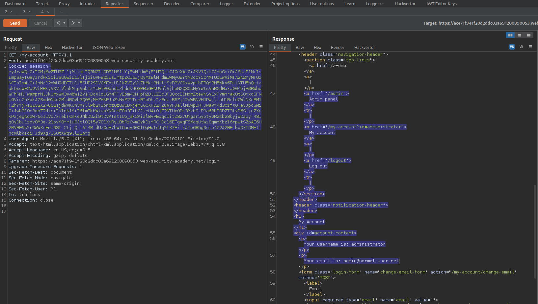Viewport: 538px width, 304px height.
Task: Open User options tab
Action: 322,4
